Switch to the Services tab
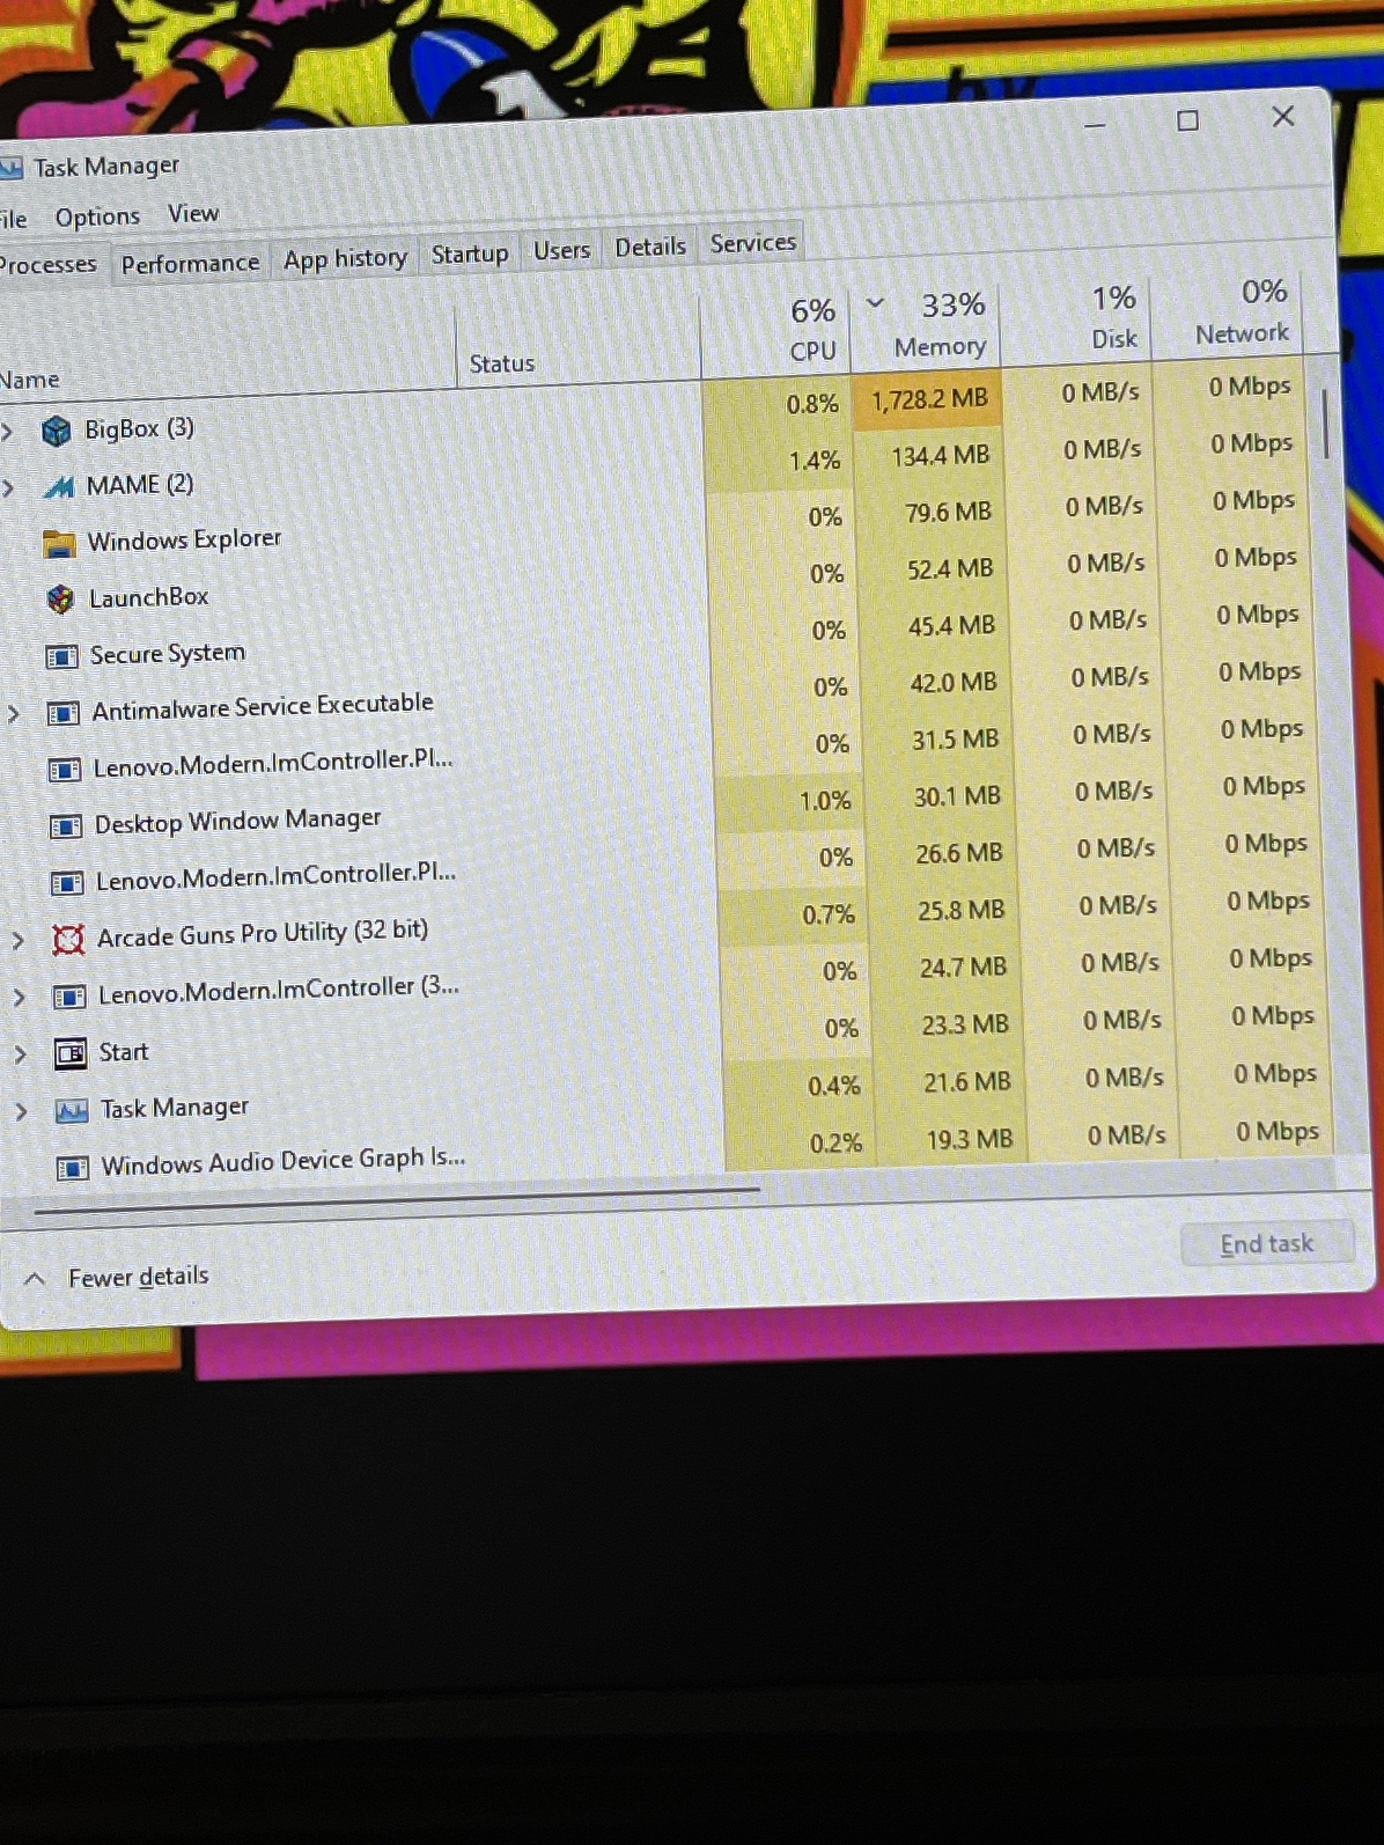 [752, 243]
